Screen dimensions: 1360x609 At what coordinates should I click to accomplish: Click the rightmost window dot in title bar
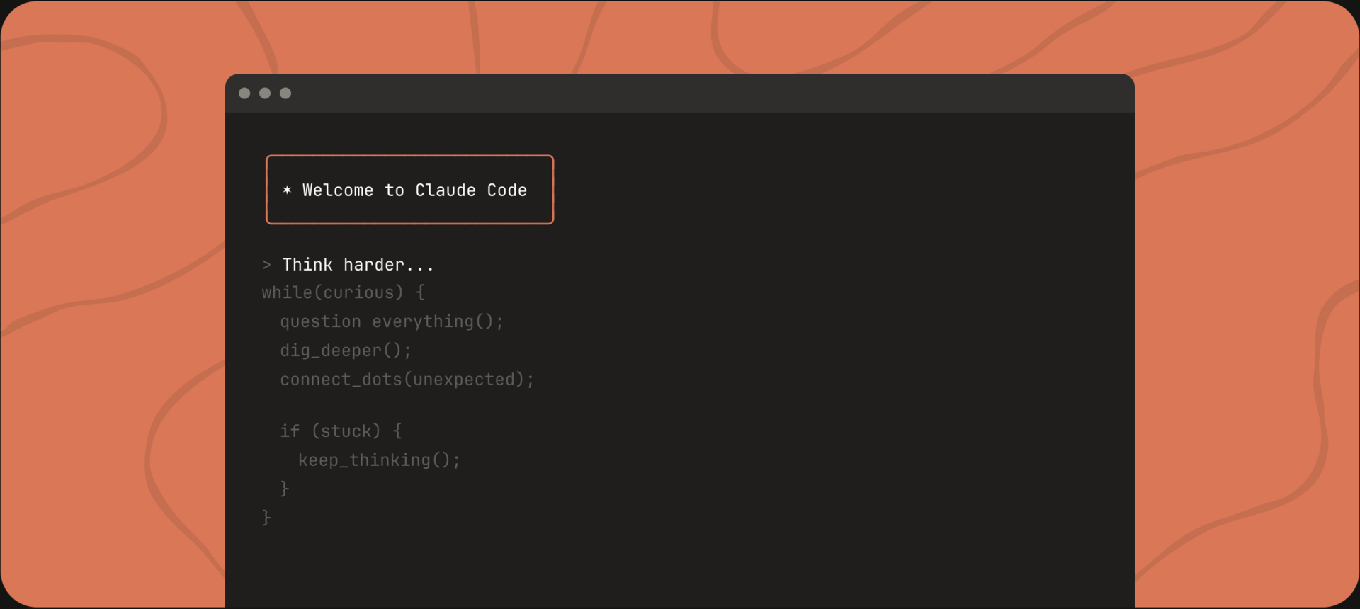[285, 93]
